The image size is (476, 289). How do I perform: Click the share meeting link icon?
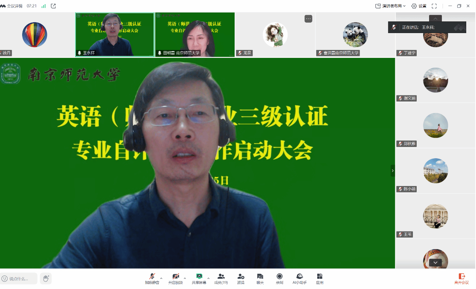(53, 6)
